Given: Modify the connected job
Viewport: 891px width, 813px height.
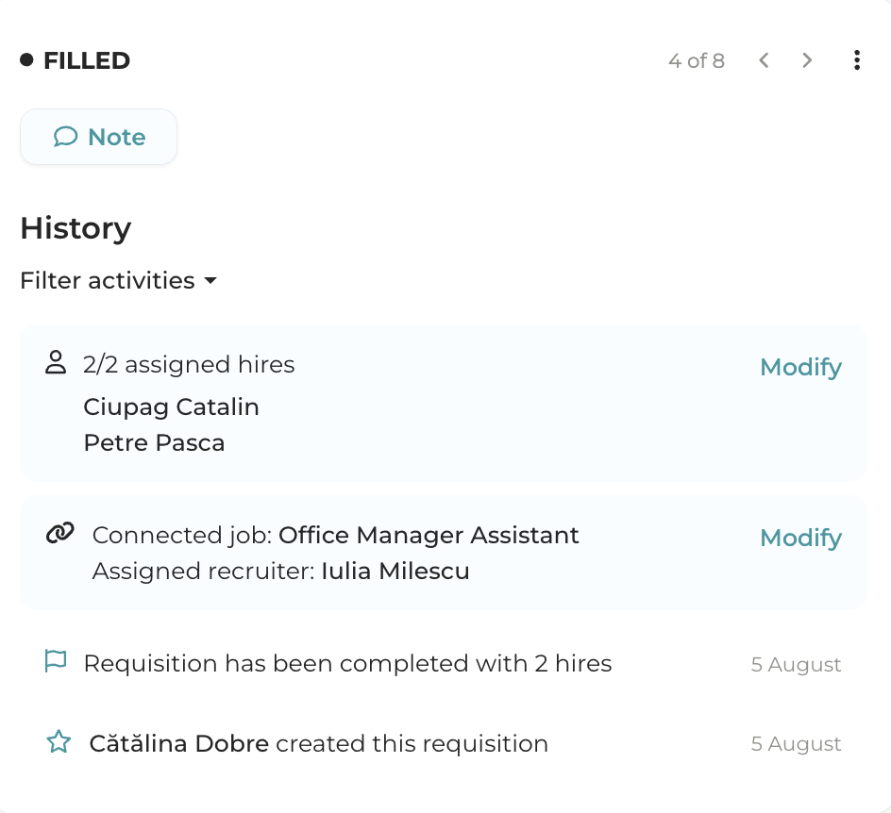Looking at the screenshot, I should point(800,538).
